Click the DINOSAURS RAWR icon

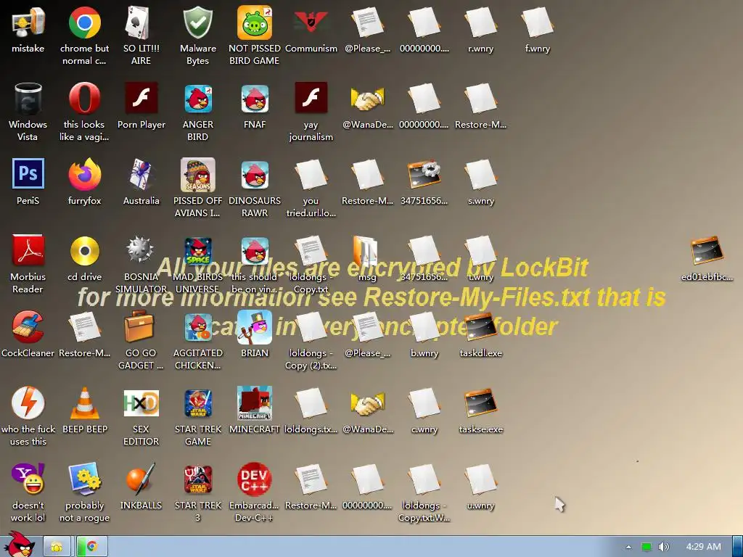255,174
